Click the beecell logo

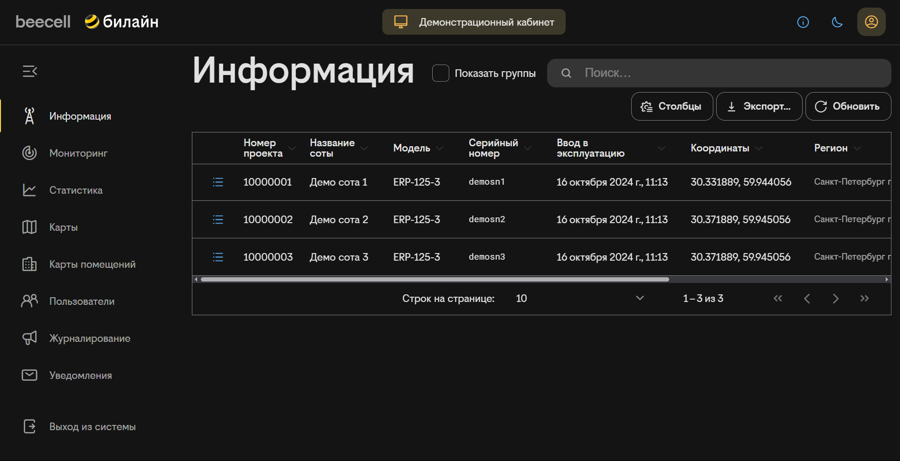(43, 22)
